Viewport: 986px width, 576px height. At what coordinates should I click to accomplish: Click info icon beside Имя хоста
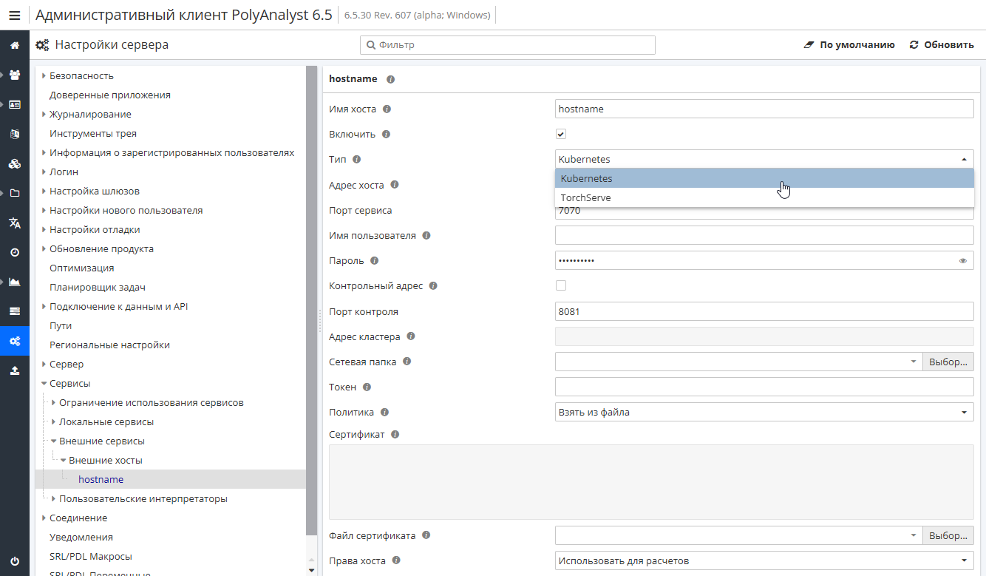tap(387, 109)
